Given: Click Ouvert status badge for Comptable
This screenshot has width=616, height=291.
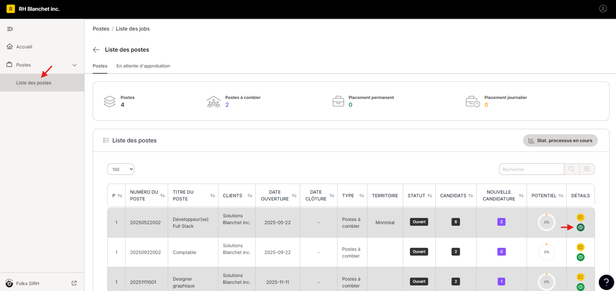Looking at the screenshot, I should pyautogui.click(x=419, y=252).
